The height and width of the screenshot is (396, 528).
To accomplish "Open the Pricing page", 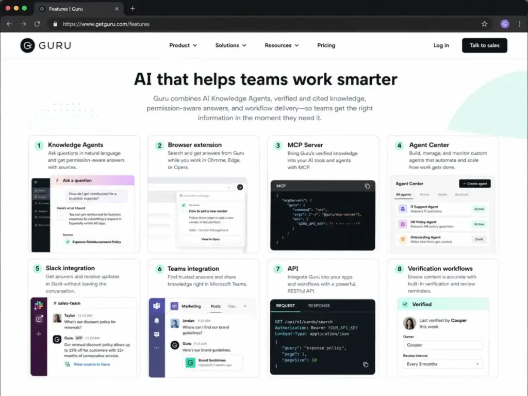I will pyautogui.click(x=326, y=45).
